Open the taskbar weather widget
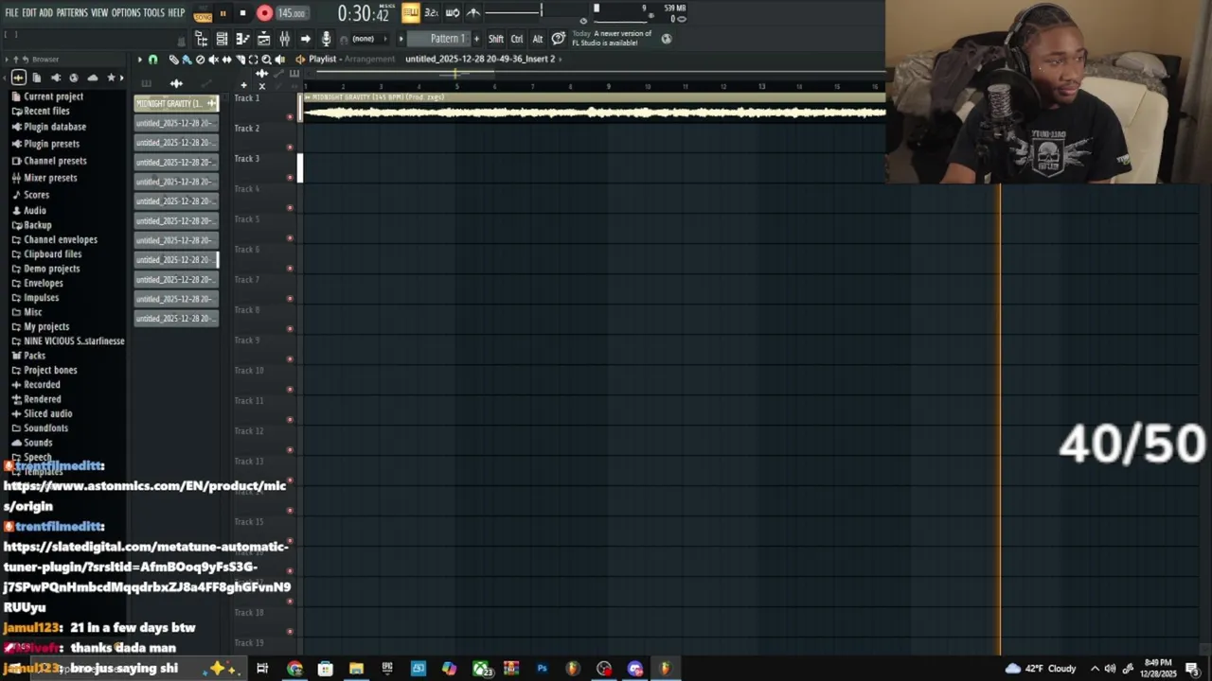Viewport: 1212px width, 681px height. click(1040, 669)
